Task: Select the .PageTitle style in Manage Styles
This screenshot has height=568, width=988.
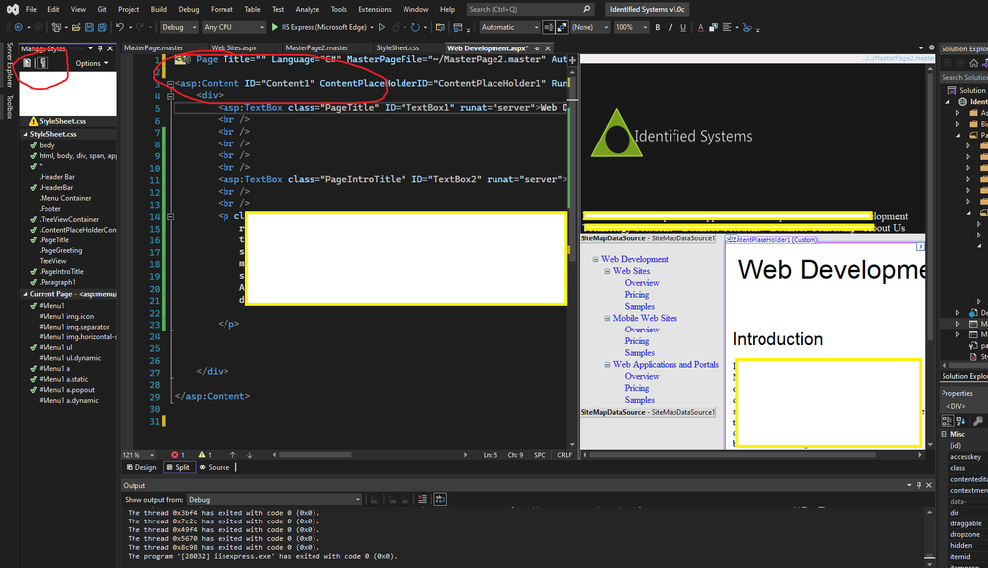Action: (x=54, y=240)
